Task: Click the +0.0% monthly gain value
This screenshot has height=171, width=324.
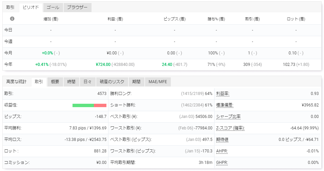Action: [47, 53]
